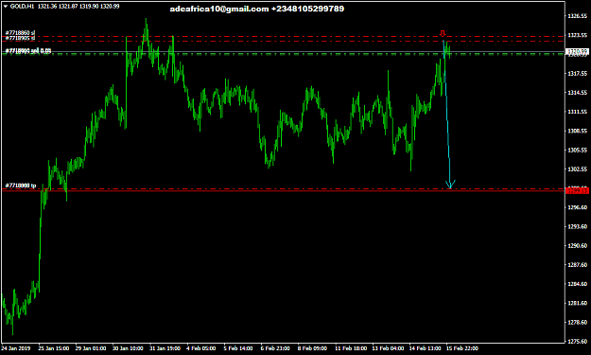Click the 1308.55 price axis label
The height and width of the screenshot is (355, 591).
click(578, 131)
